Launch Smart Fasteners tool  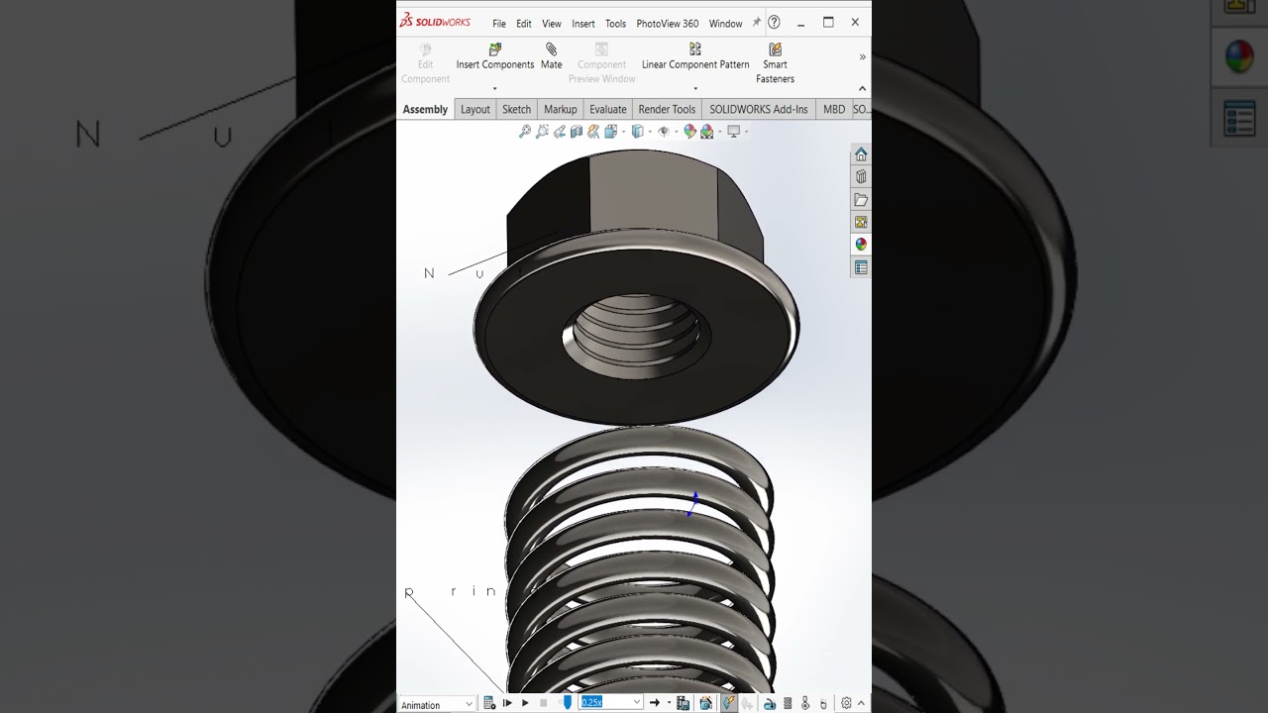pyautogui.click(x=775, y=63)
